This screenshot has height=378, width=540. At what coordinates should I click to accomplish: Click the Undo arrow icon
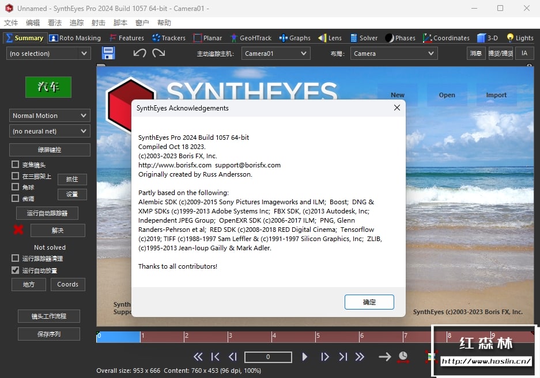139,53
